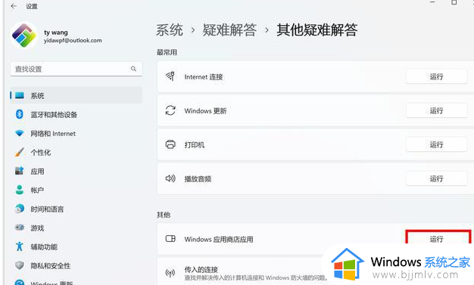Click the magnifier search icon

[133, 69]
